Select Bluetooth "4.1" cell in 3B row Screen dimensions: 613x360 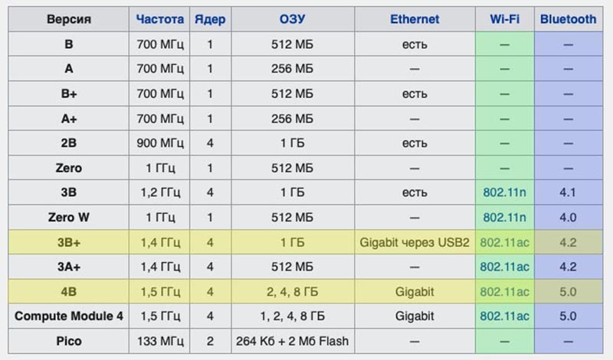[568, 193]
